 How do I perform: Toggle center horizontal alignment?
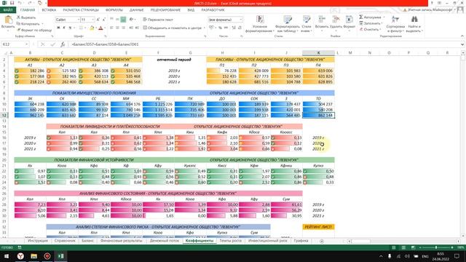pyautogui.click(x=117, y=28)
